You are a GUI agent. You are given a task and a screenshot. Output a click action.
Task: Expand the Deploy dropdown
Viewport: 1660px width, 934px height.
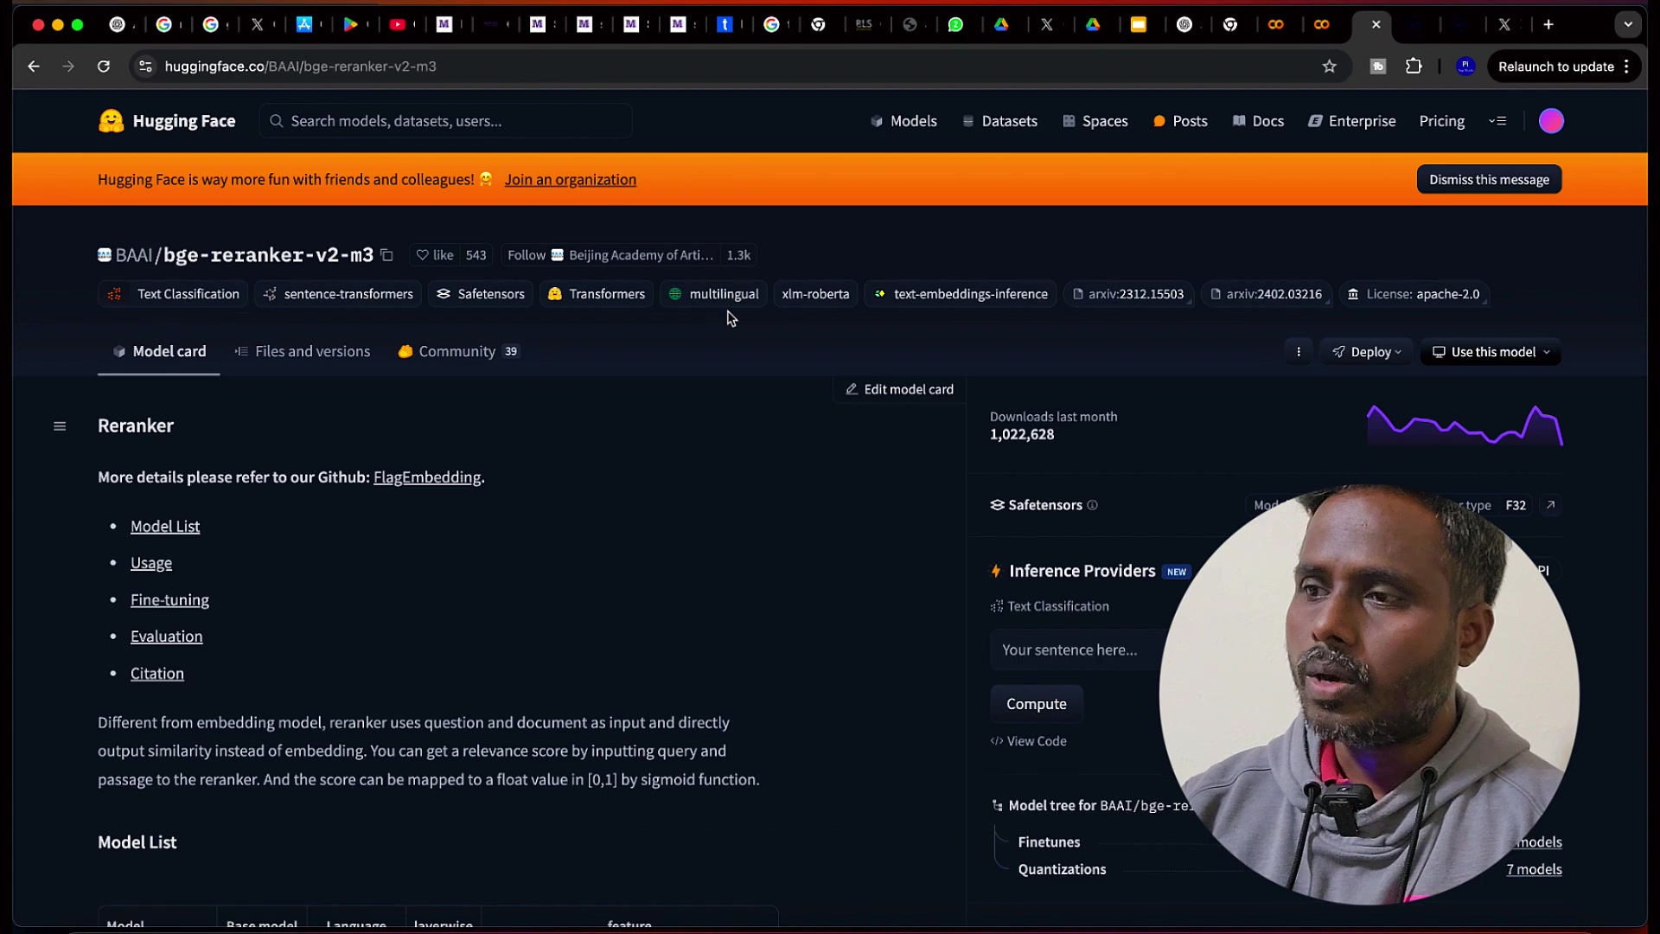tap(1366, 352)
